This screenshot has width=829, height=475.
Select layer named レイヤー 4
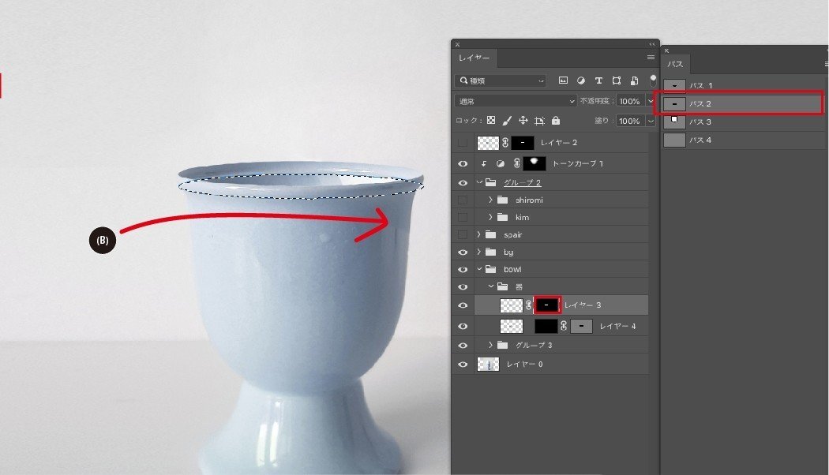(617, 327)
